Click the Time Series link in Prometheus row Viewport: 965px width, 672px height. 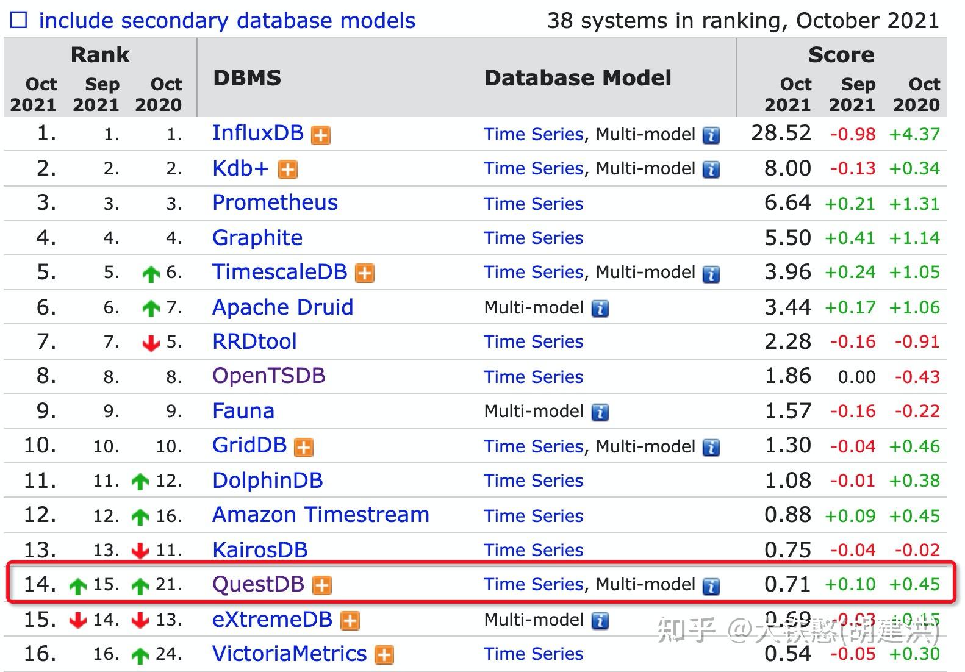coord(533,204)
